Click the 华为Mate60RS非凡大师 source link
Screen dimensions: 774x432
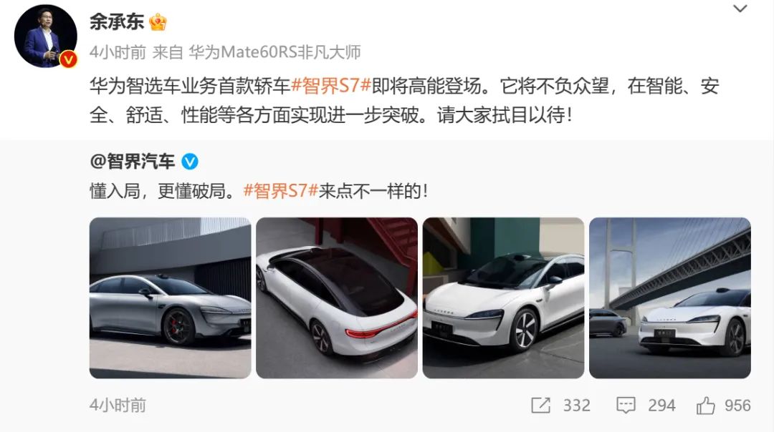[x=274, y=51]
